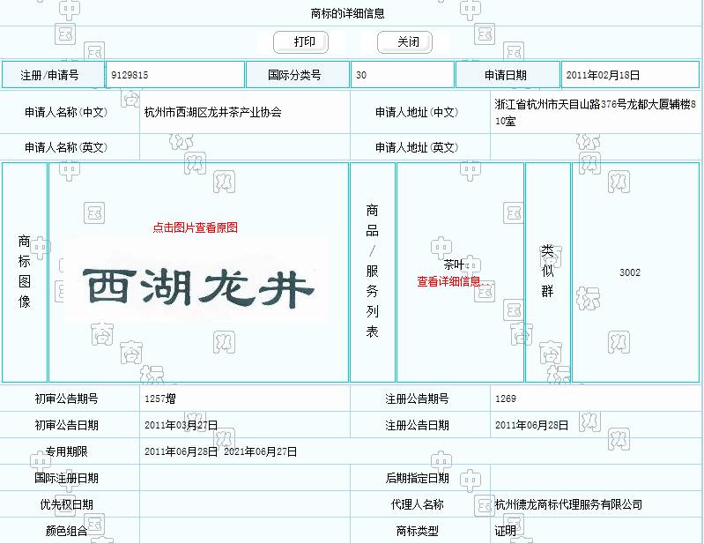Image resolution: width=704 pixels, height=544 pixels.
Task: Select application date 2011年02月18日
Action: [603, 75]
